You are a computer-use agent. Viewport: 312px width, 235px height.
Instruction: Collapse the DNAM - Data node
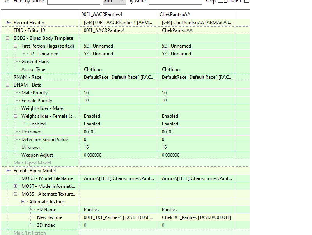coord(7,85)
